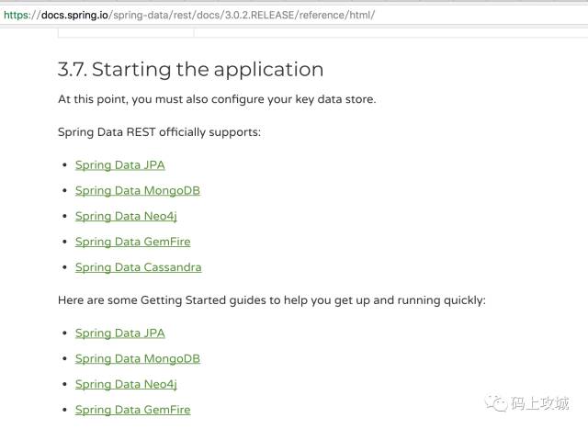This screenshot has height=429, width=588.
Task: Open Spring Data Neo4j link under officially supports
Action: point(126,217)
